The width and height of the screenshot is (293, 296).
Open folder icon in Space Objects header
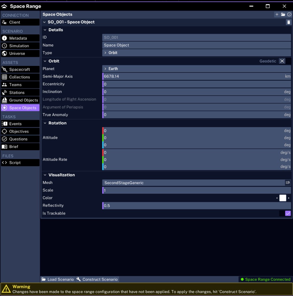(283, 14)
